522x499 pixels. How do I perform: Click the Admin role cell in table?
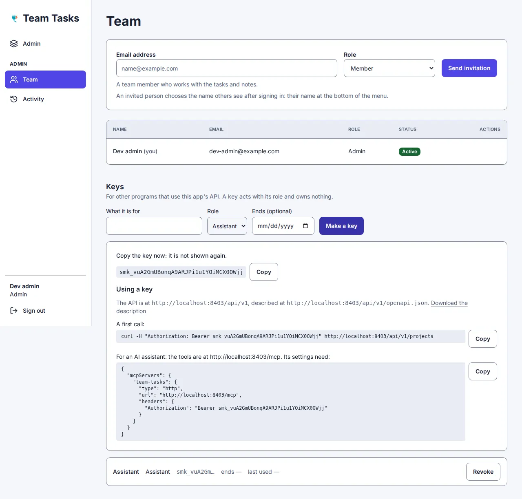[357, 151]
